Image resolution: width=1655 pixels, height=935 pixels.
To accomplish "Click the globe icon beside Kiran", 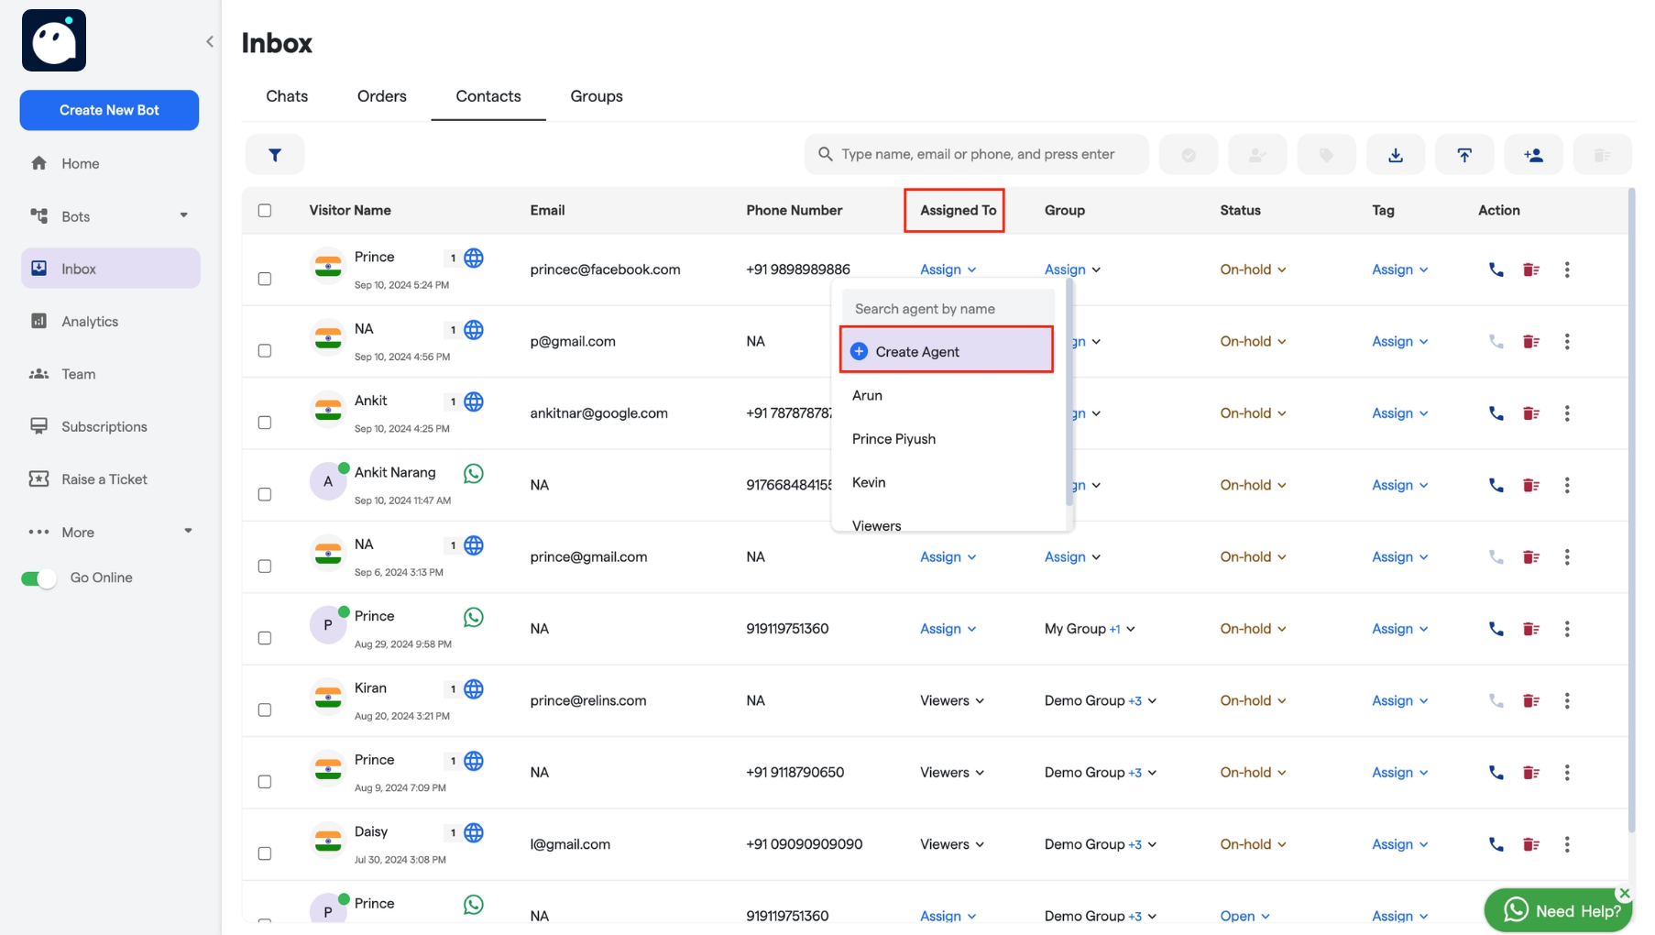I will click(474, 688).
